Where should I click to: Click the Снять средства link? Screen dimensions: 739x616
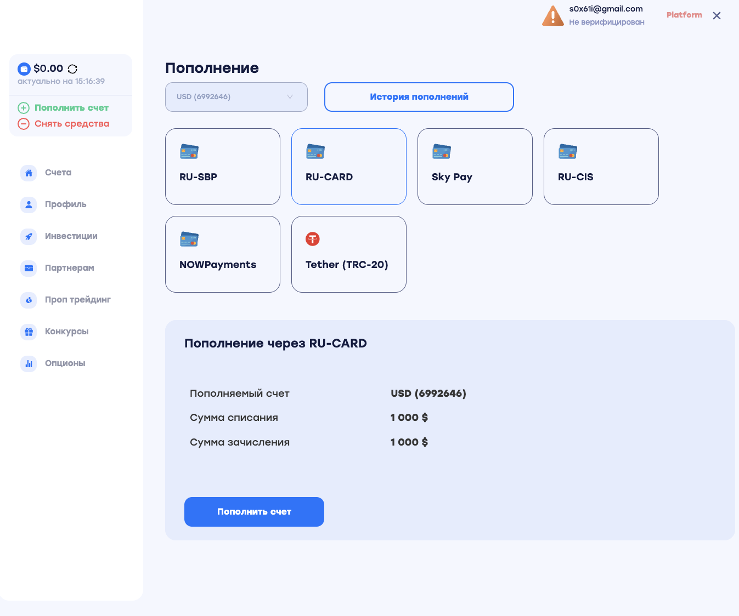pos(72,124)
